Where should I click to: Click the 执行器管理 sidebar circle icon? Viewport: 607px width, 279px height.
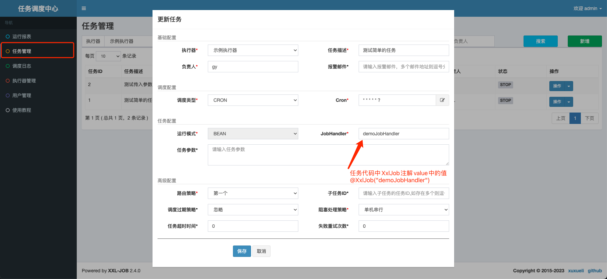coord(8,81)
